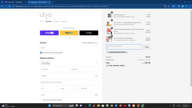Click the Address input field
The width and height of the screenshot is (192, 108).
(69, 76)
